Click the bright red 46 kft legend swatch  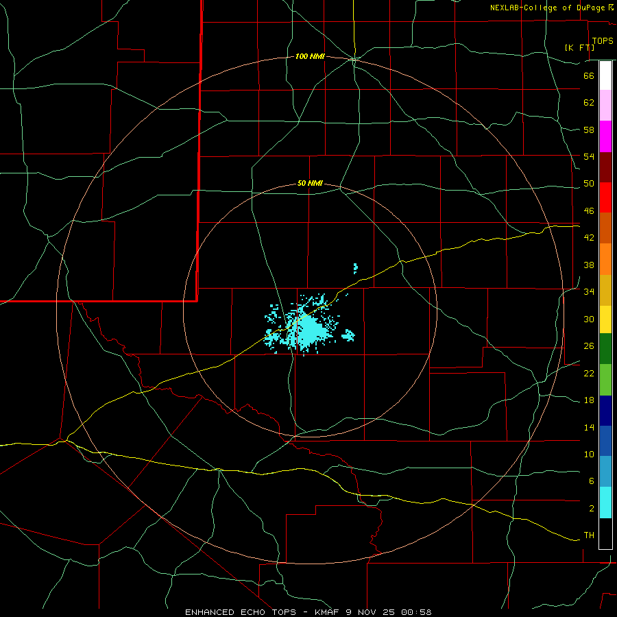[x=605, y=197]
